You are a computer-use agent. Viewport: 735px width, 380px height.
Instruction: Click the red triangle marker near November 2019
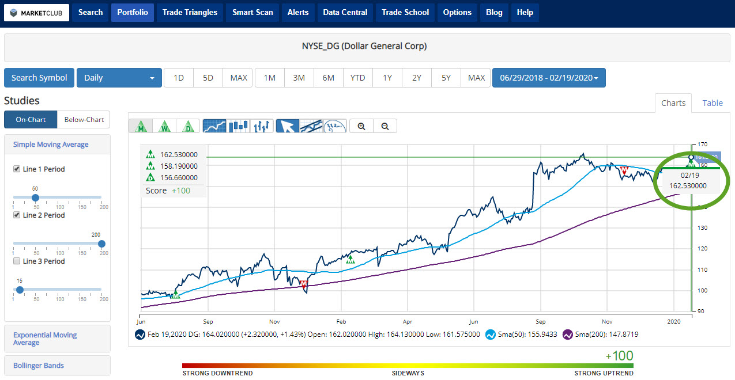coord(624,170)
